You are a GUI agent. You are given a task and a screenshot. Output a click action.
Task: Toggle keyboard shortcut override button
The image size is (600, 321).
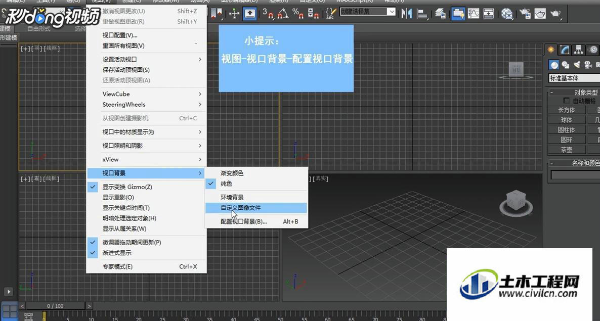point(250,13)
